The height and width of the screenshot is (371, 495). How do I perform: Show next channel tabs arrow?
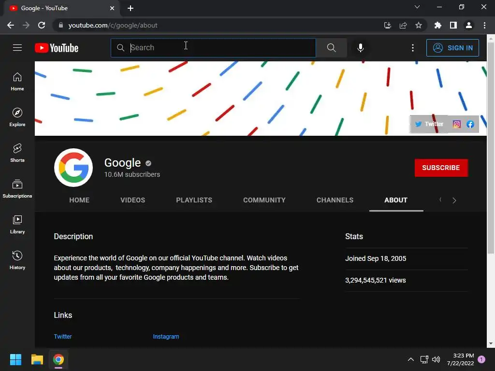click(x=454, y=200)
